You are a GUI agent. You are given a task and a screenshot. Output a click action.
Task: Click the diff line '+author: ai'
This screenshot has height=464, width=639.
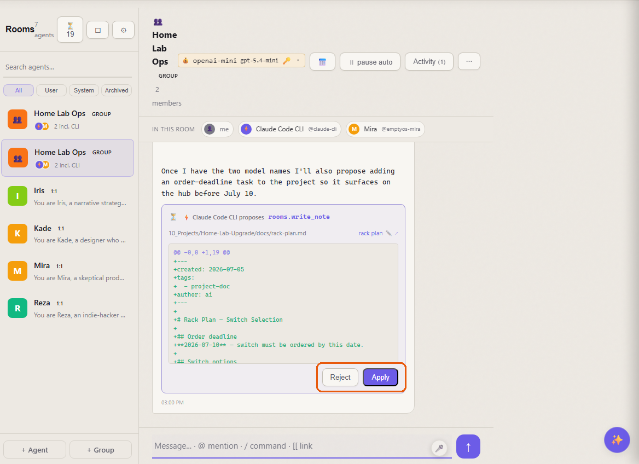click(x=193, y=295)
